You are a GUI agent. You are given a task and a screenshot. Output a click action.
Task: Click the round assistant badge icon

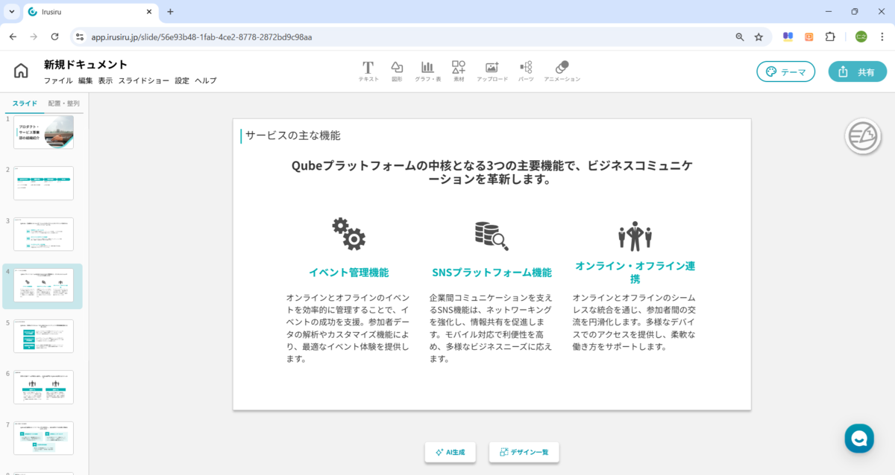tap(863, 136)
